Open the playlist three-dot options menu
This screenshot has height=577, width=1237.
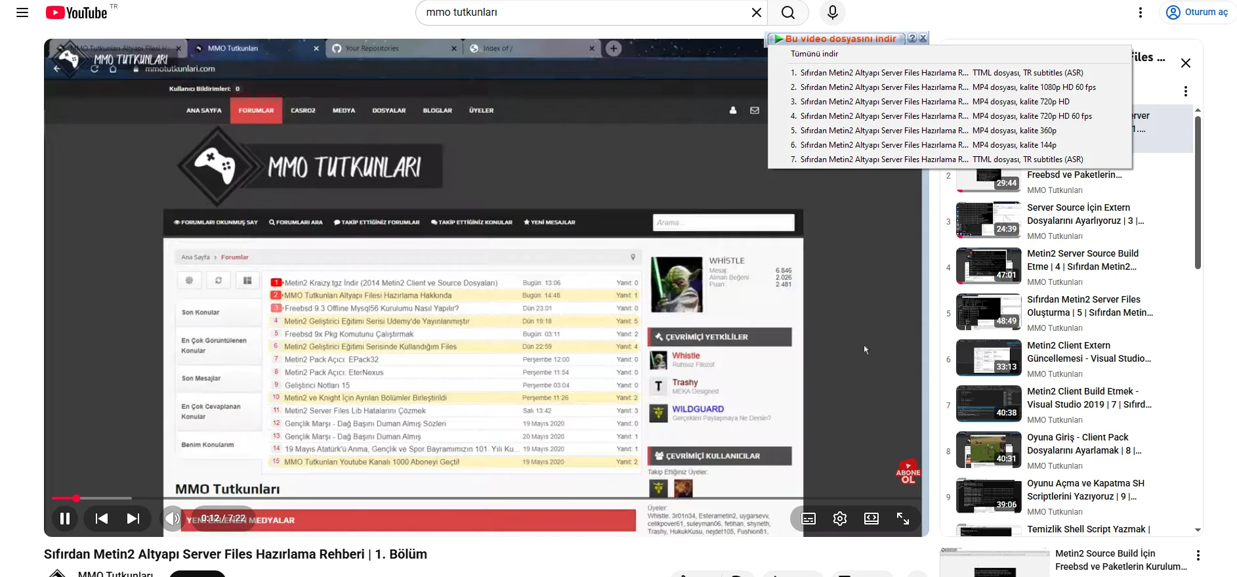tap(1185, 91)
